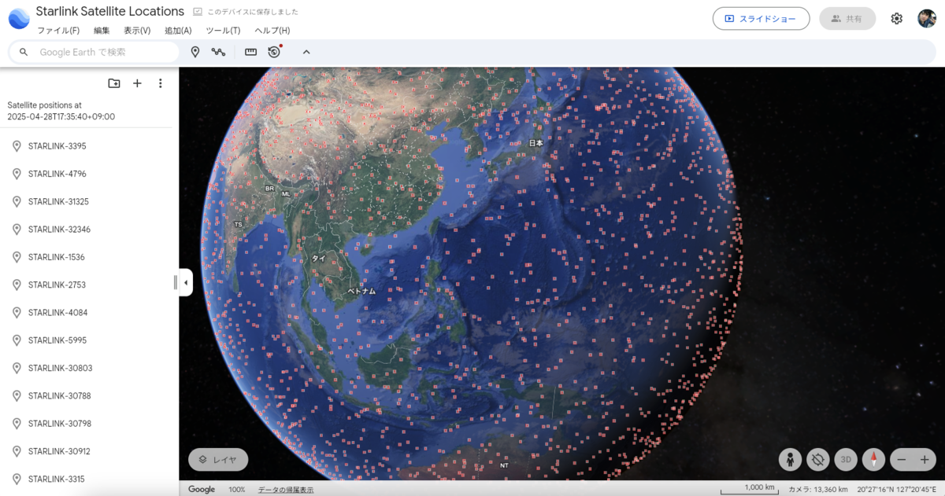Click the Satellite positions description text
The image size is (945, 496).
click(x=61, y=111)
